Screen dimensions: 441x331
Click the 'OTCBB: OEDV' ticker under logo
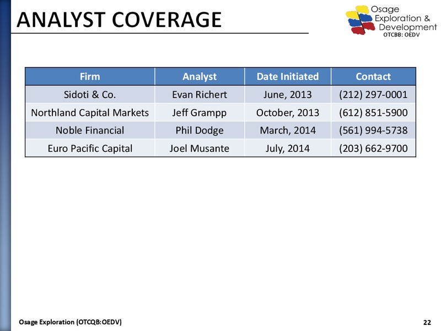pyautogui.click(x=401, y=35)
